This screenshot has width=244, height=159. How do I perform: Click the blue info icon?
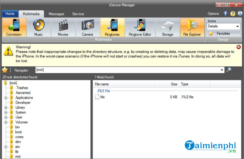240,14
